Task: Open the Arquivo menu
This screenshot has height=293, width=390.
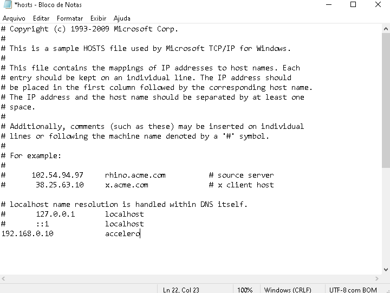Action: click(x=14, y=18)
